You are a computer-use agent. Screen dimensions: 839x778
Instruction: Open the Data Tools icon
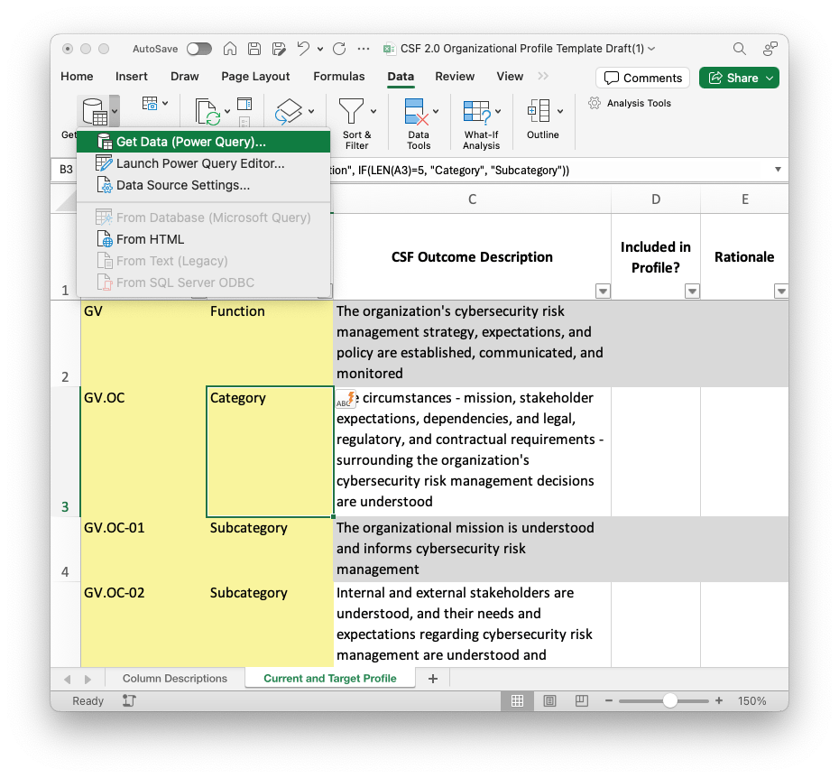click(x=418, y=112)
